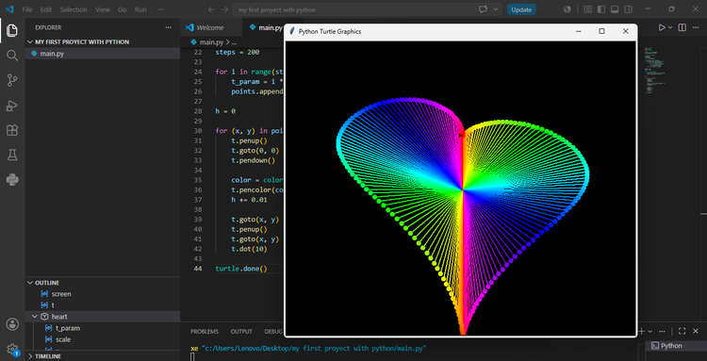This screenshot has height=361, width=707.
Task: Run Python file with play icon
Action: [662, 27]
